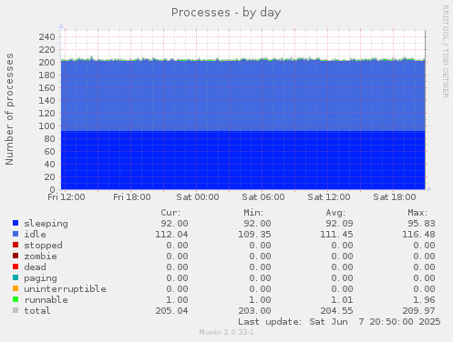
Task: Click the total minimum value 203.00
Action: point(254,311)
